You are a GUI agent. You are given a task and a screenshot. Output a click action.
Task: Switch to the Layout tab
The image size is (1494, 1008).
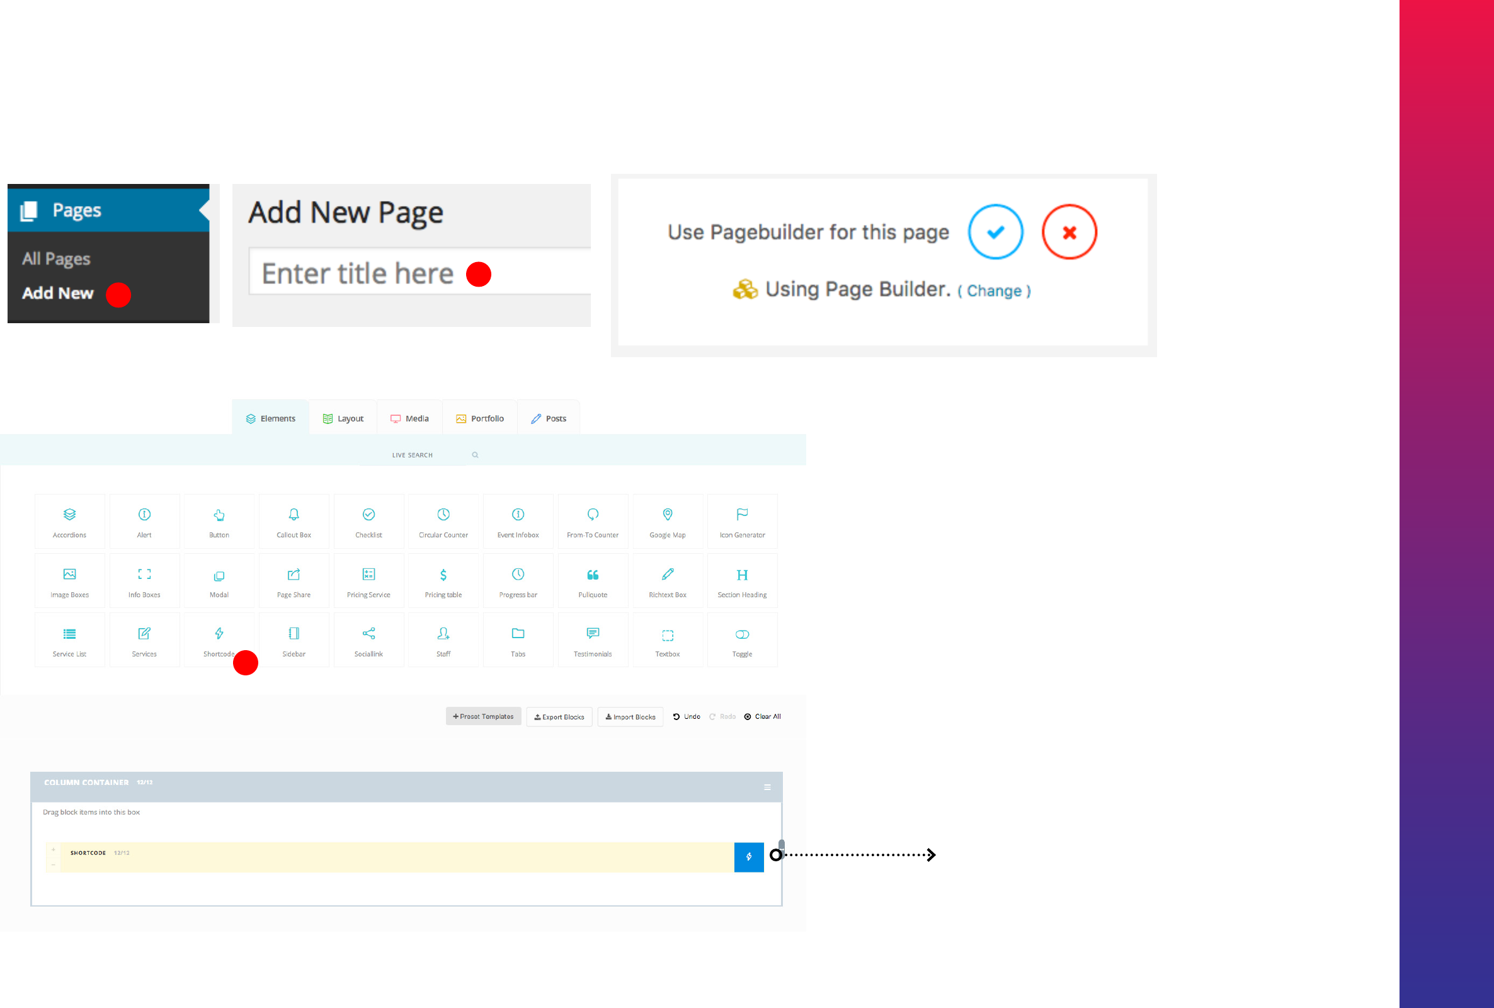(343, 418)
